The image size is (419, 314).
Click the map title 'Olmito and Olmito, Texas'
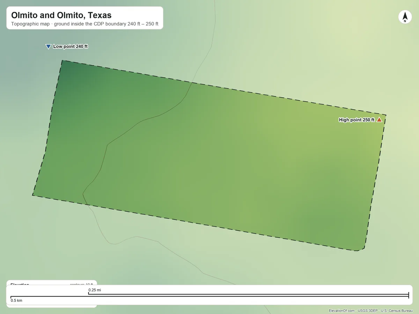click(61, 15)
